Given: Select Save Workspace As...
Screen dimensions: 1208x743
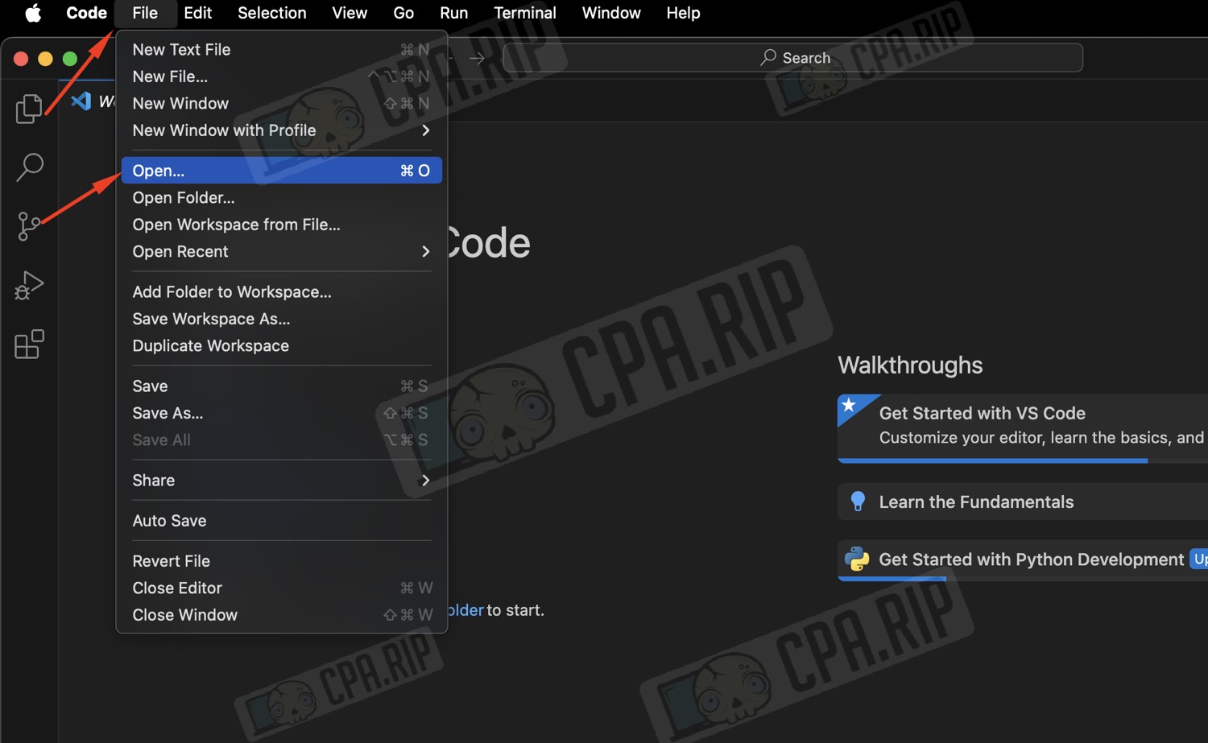Looking at the screenshot, I should click(281, 319).
